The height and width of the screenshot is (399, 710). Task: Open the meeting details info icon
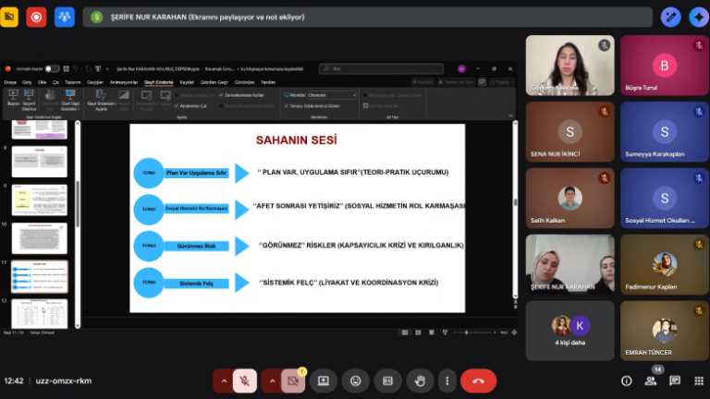(627, 381)
